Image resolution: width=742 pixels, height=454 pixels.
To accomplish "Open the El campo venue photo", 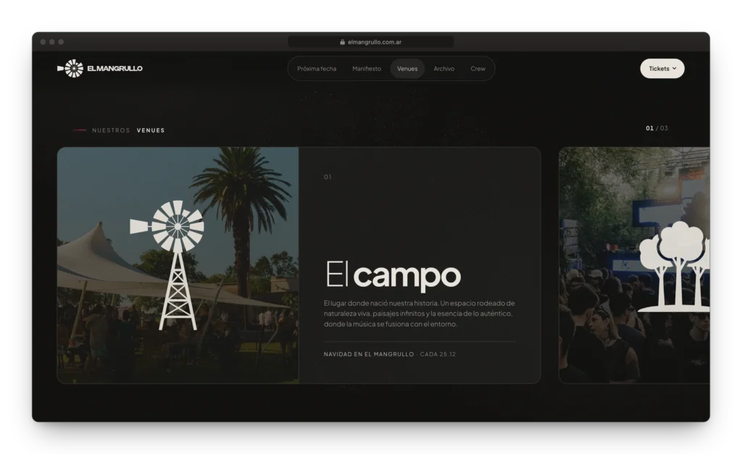I will [178, 265].
